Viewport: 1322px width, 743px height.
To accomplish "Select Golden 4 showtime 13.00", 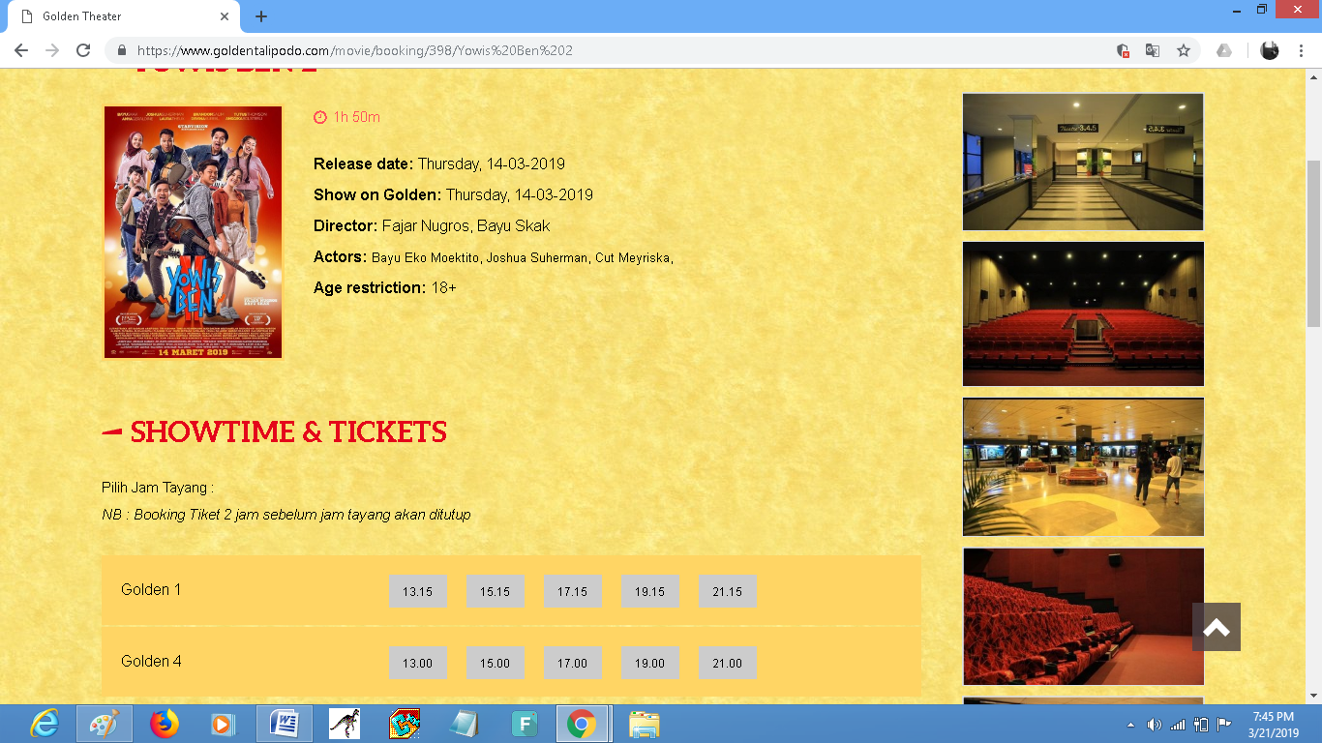I will [x=417, y=663].
